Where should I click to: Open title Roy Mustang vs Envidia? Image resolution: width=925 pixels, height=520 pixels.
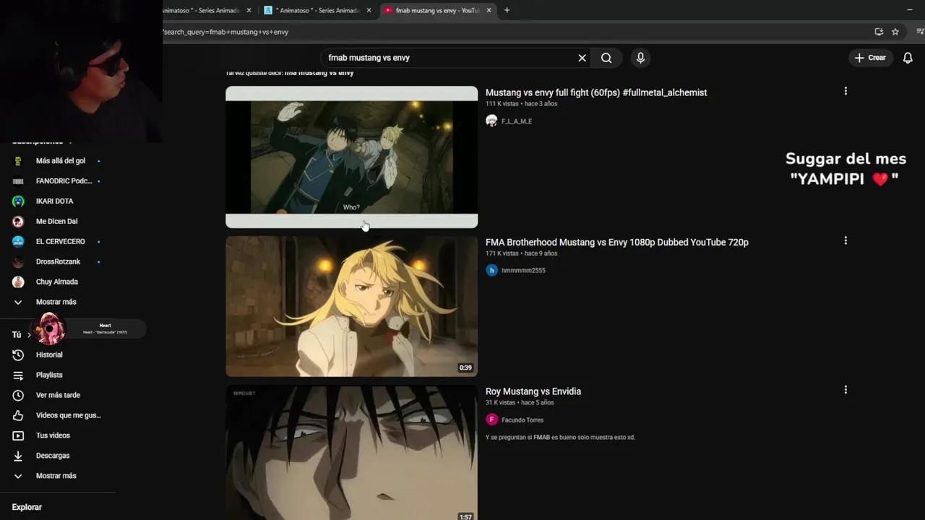pyautogui.click(x=533, y=391)
